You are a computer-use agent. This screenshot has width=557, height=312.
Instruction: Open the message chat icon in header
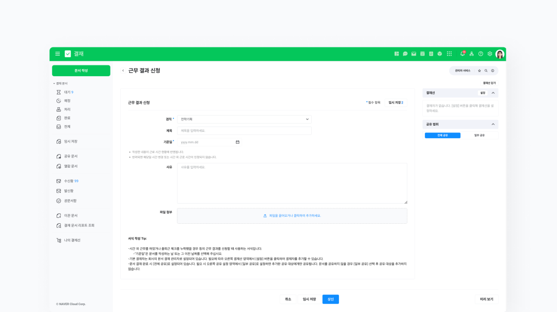click(x=405, y=54)
